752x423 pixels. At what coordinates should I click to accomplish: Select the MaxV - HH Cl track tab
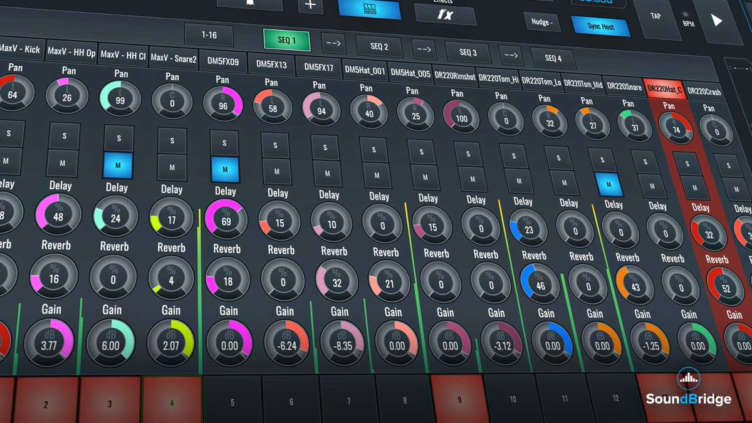(x=123, y=56)
